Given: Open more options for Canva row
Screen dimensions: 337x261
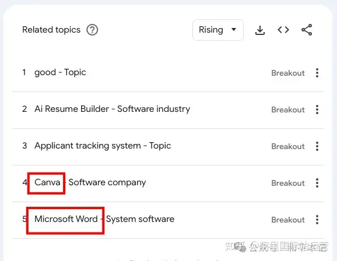Looking at the screenshot, I should pos(317,183).
